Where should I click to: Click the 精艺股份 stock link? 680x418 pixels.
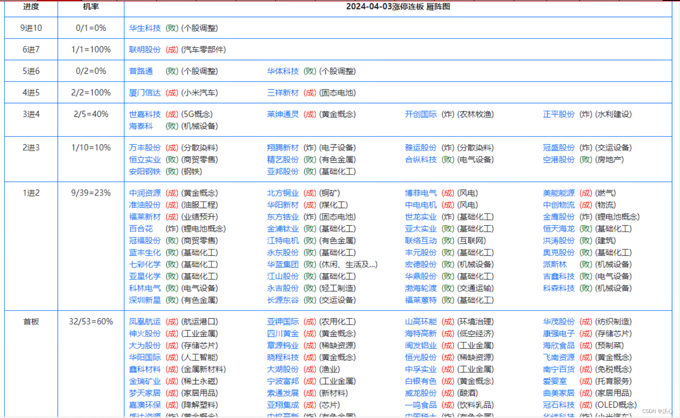point(283,160)
